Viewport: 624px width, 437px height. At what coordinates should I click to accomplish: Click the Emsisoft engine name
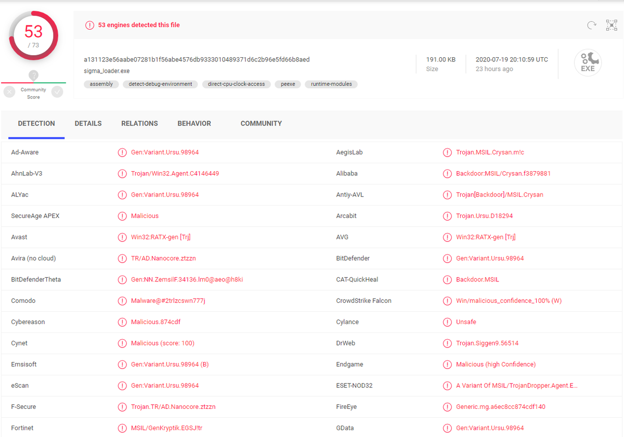(x=24, y=365)
